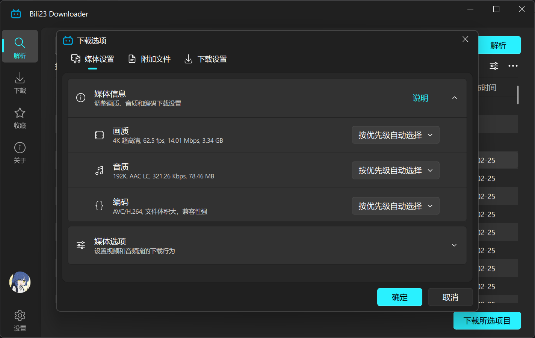Switch to the 下载设置 tab
The image size is (535, 338).
pyautogui.click(x=205, y=59)
